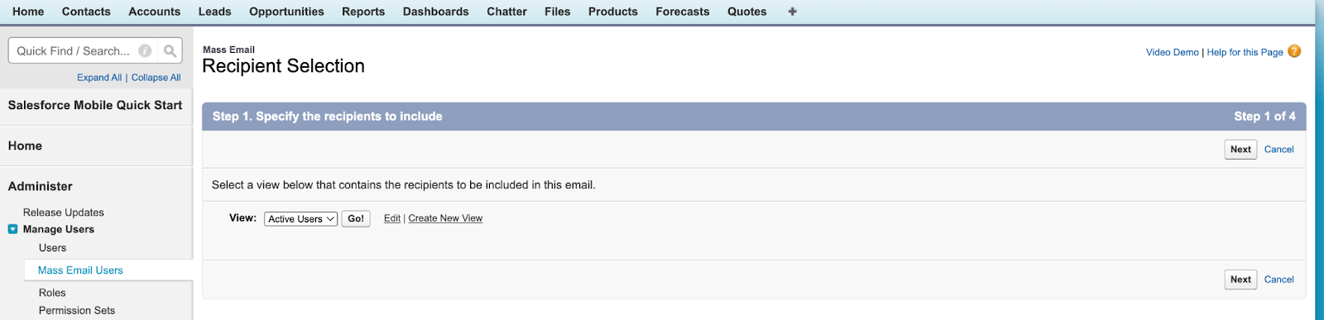
Task: Open the Opportunities tab
Action: tap(286, 12)
